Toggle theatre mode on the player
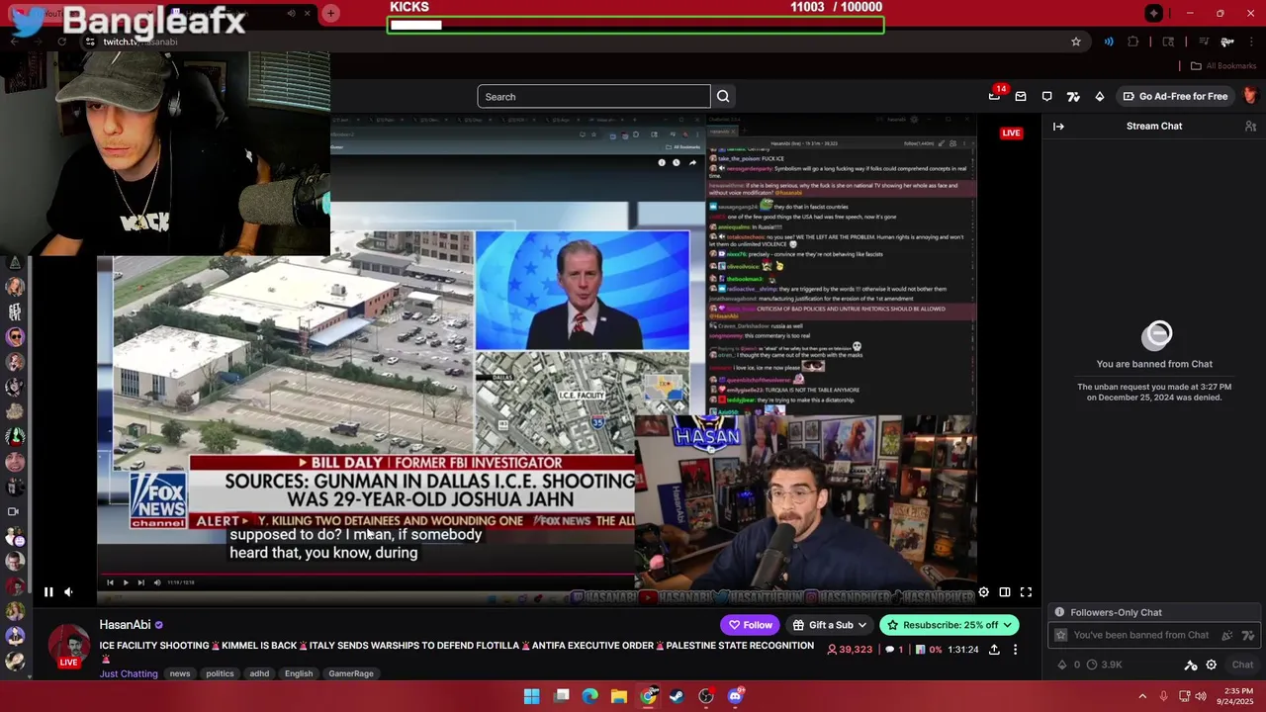1266x712 pixels. click(1005, 592)
